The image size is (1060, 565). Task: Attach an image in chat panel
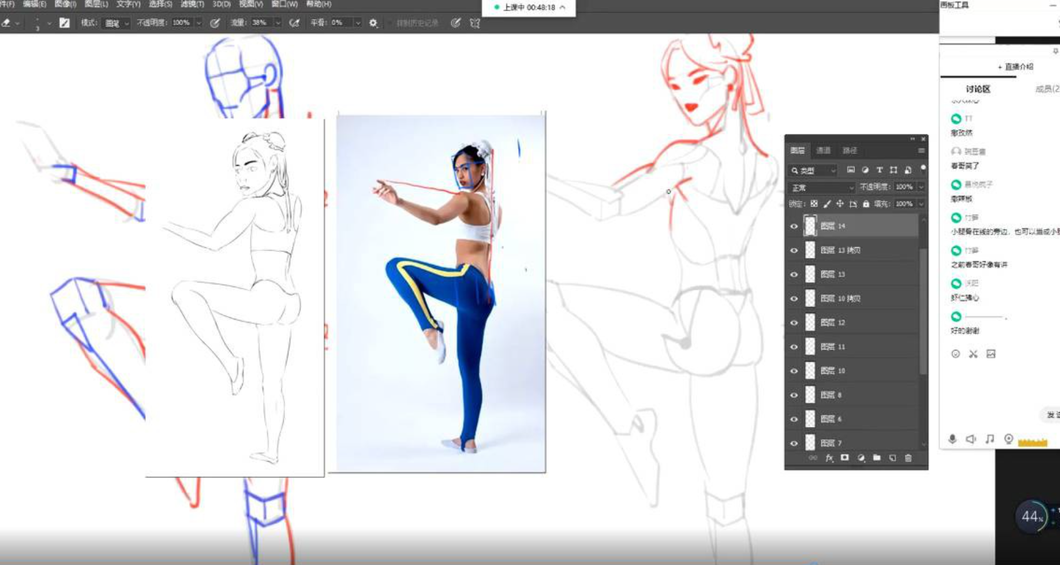pos(991,354)
